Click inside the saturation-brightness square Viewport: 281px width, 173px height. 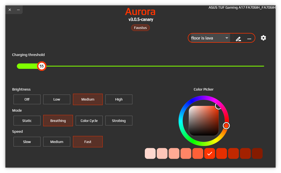(204, 121)
